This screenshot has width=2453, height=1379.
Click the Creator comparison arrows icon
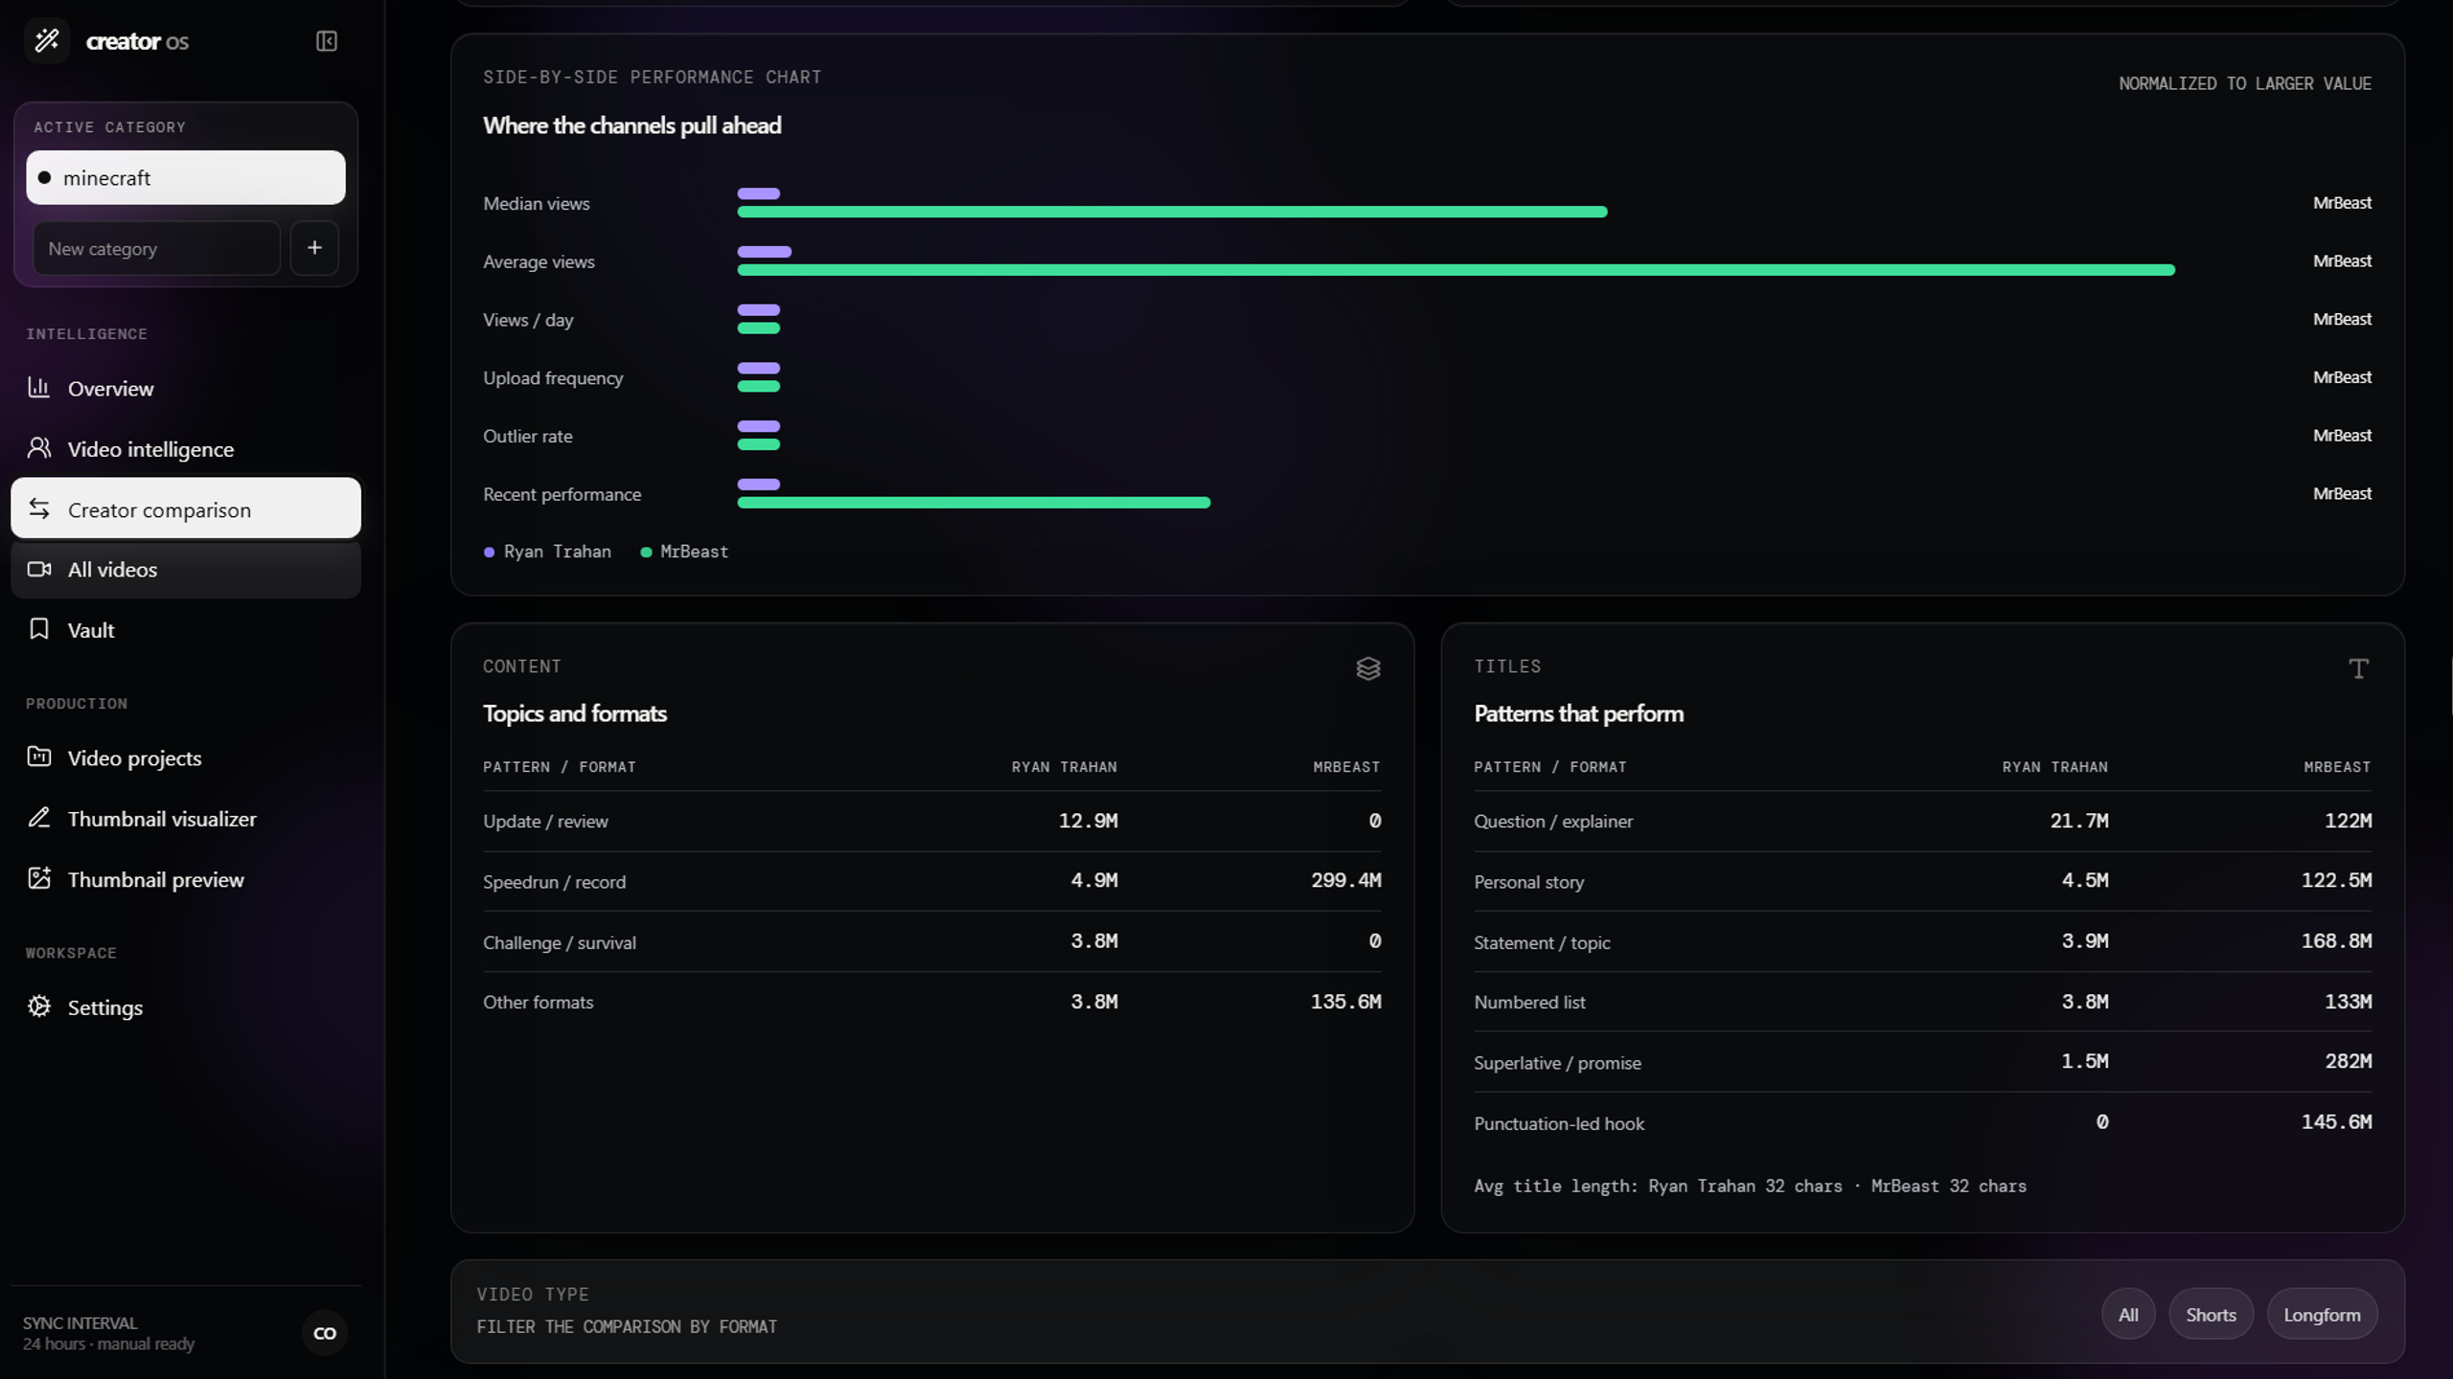pos(38,509)
